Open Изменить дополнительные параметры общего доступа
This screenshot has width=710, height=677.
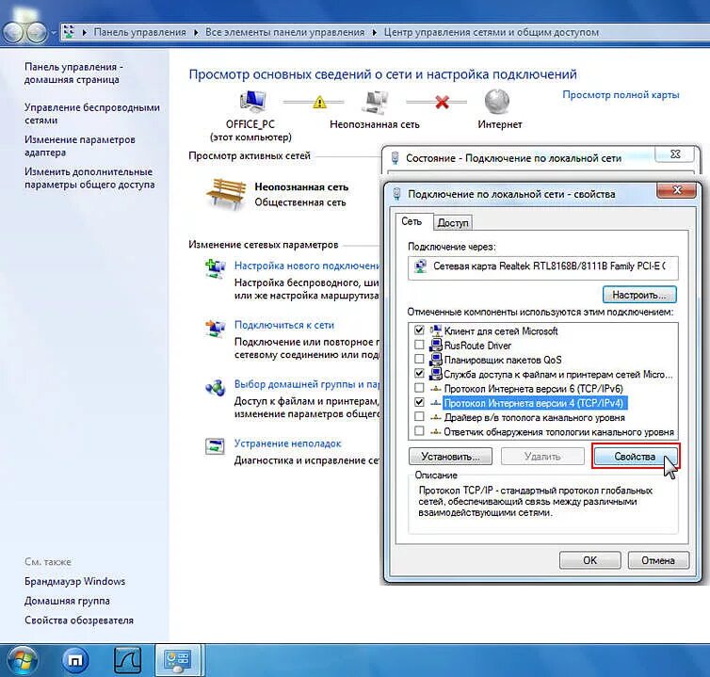89,178
